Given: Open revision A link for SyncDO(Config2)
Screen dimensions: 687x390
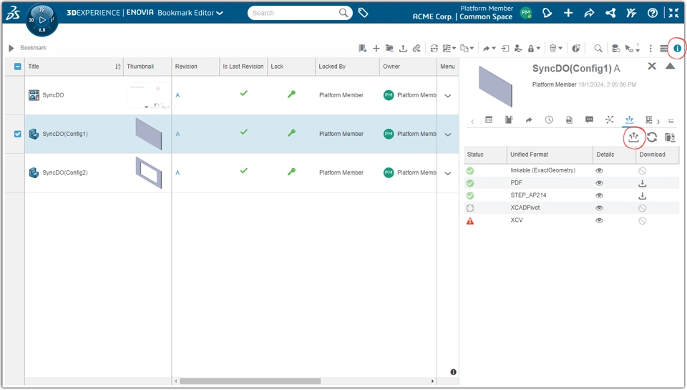Looking at the screenshot, I should click(177, 172).
